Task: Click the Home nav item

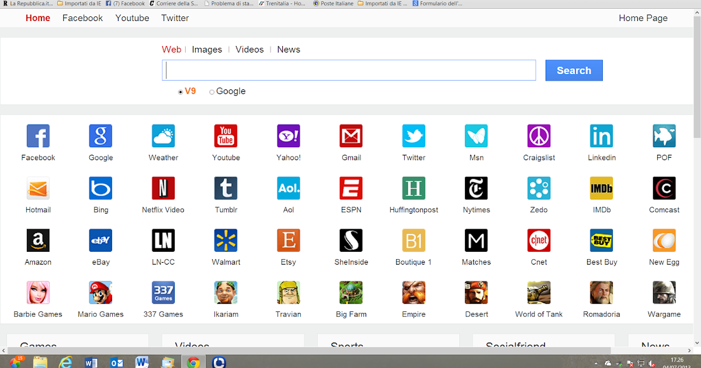Action: tap(38, 18)
